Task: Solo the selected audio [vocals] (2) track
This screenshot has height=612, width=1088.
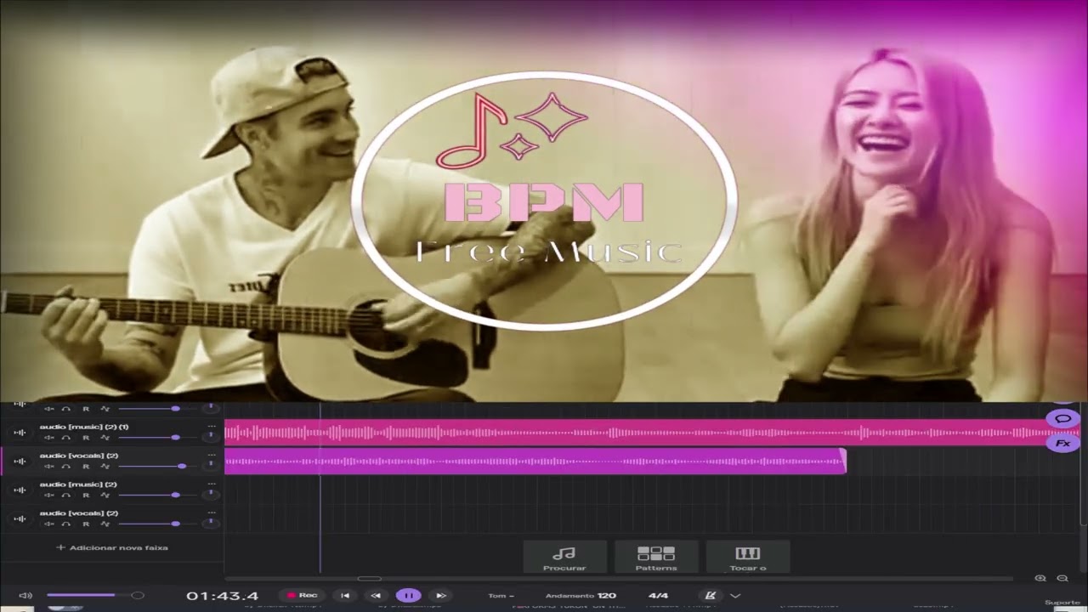Action: coord(66,467)
